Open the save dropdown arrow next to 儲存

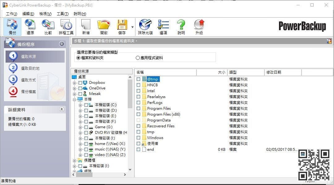click(x=132, y=27)
